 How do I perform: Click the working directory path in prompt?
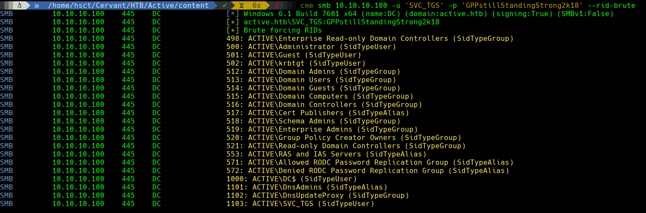pyautogui.click(x=128, y=6)
